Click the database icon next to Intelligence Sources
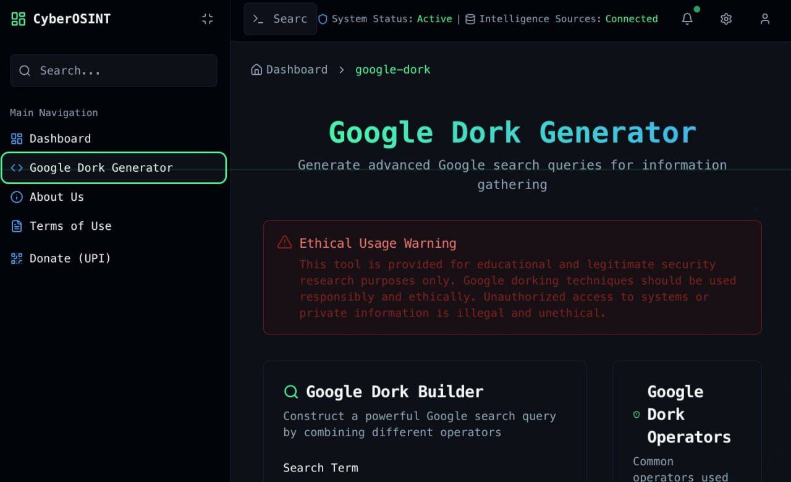The height and width of the screenshot is (482, 791). pyautogui.click(x=470, y=19)
